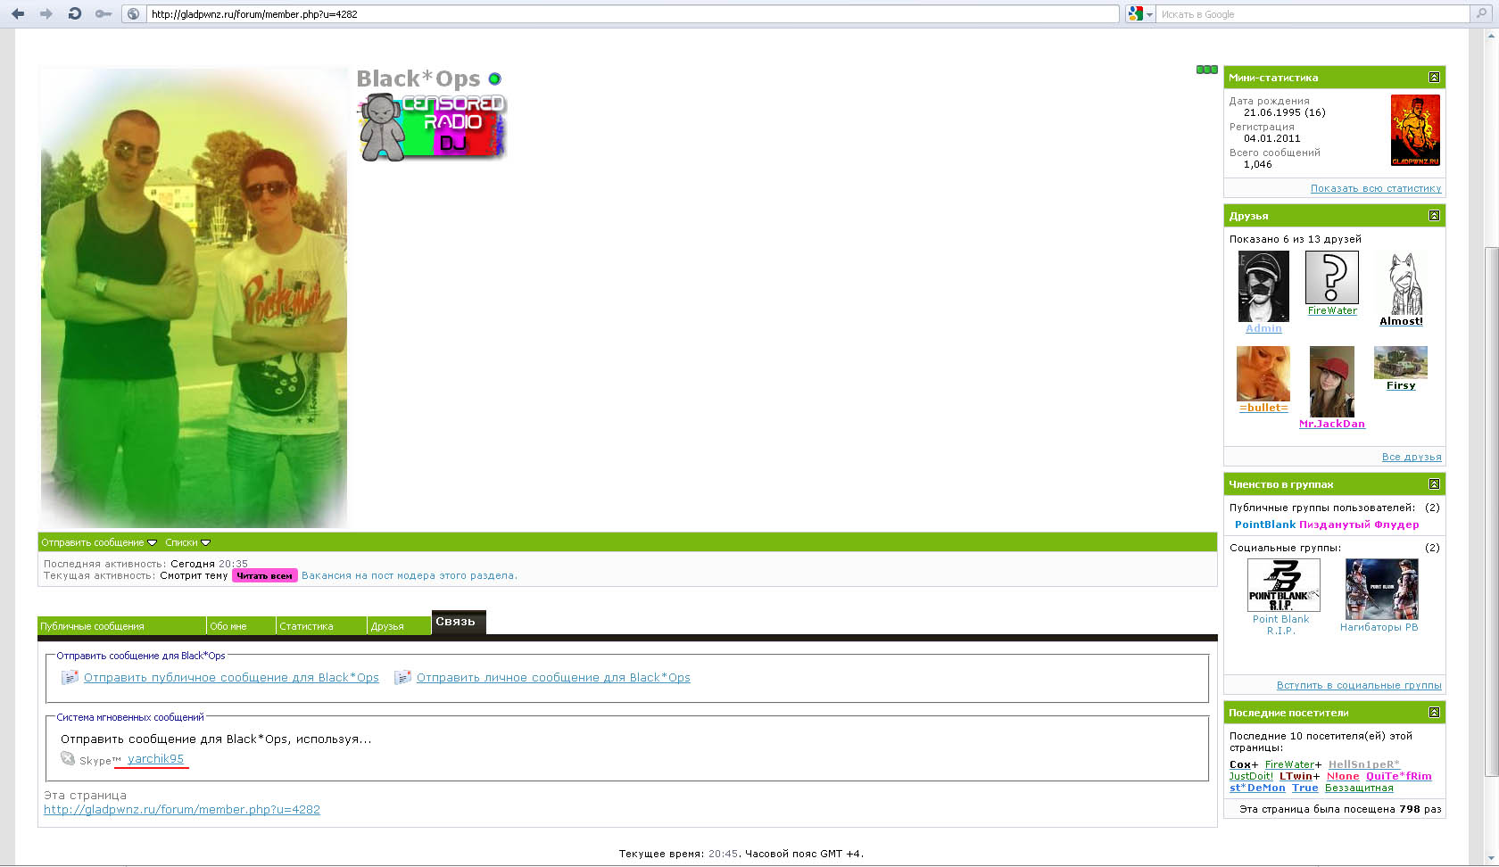1499x867 pixels.
Task: Collapse the Последние посетители panel
Action: [x=1434, y=713]
